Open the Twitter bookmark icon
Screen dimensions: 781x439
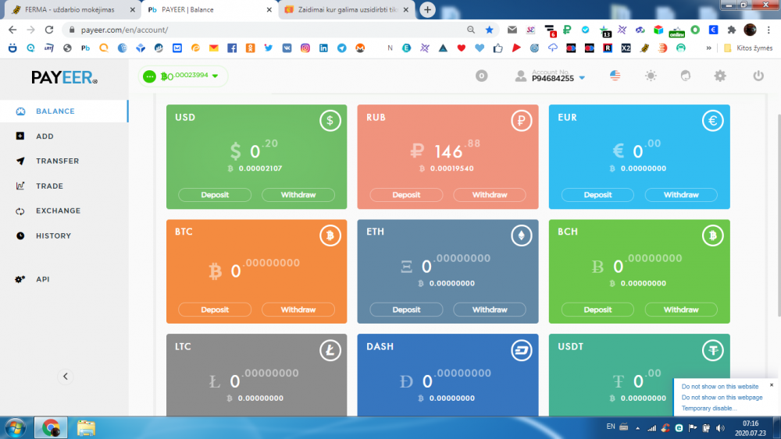pos(269,48)
